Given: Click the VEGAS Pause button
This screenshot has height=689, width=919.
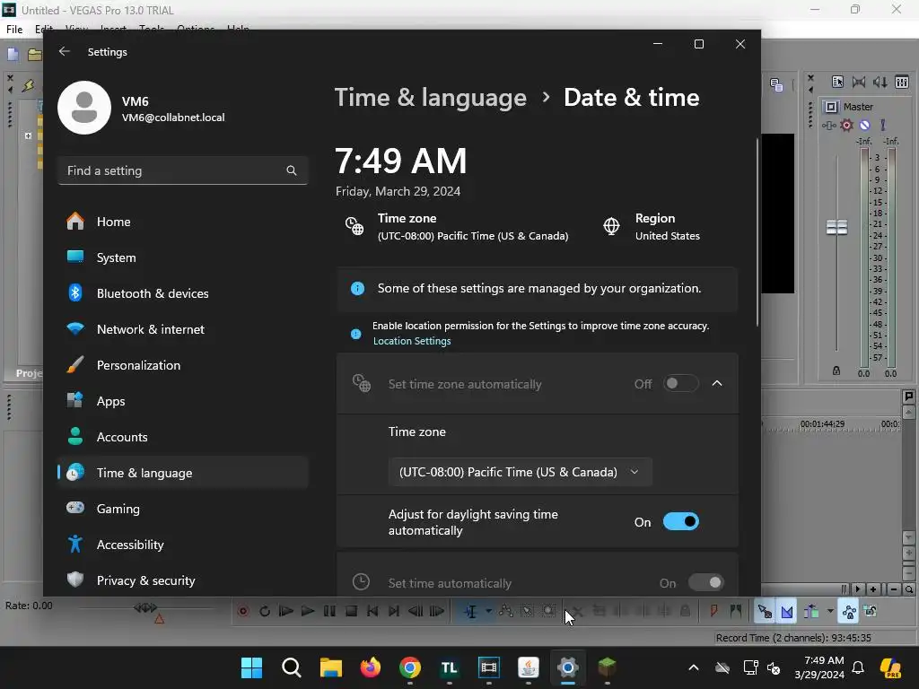Looking at the screenshot, I should tap(329, 611).
